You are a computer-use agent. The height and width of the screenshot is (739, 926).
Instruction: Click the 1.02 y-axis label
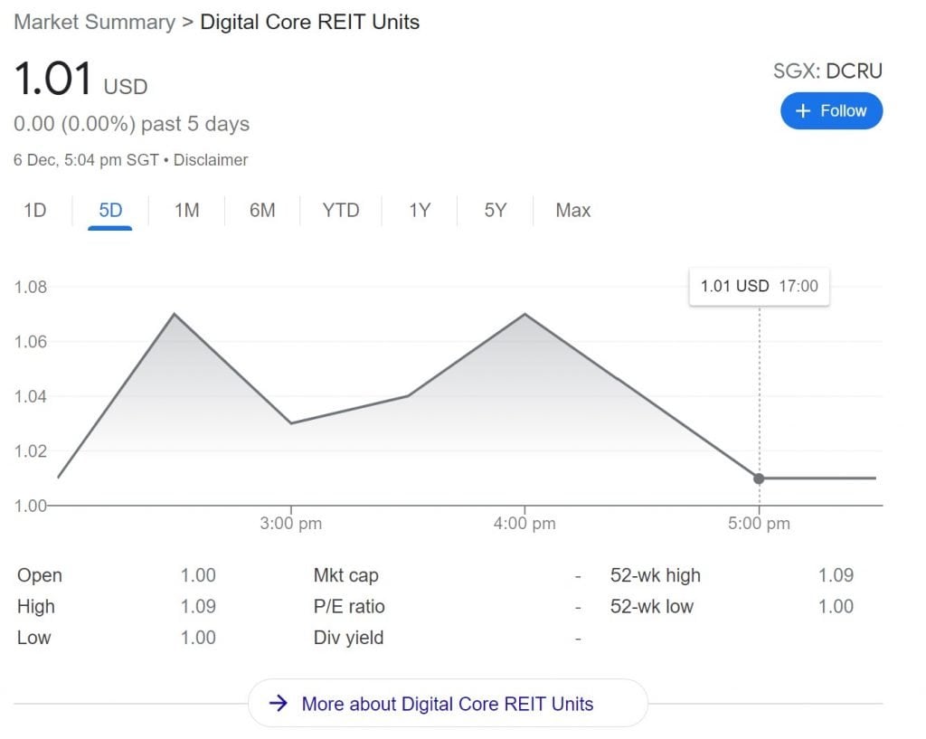[31, 451]
